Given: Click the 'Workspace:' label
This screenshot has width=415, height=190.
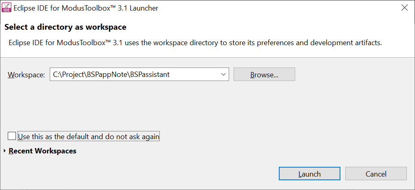Looking at the screenshot, I should pos(26,75).
